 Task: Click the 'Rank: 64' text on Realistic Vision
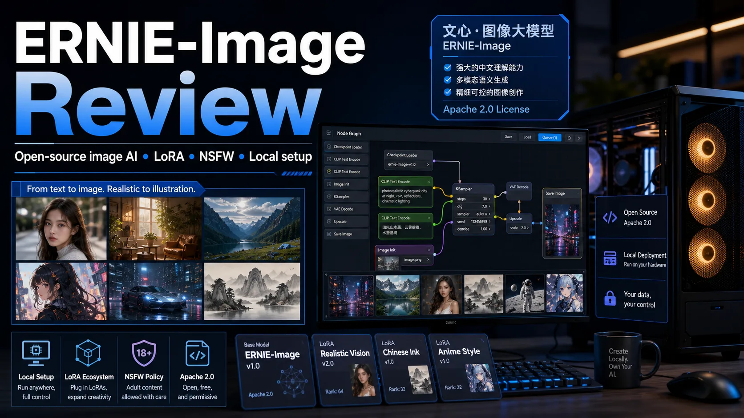pyautogui.click(x=334, y=391)
